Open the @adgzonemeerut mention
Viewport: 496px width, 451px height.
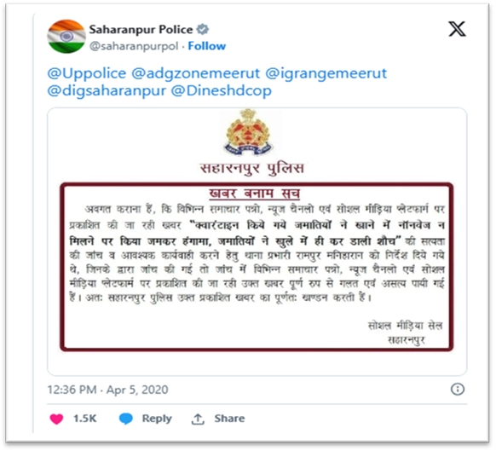pyautogui.click(x=195, y=73)
